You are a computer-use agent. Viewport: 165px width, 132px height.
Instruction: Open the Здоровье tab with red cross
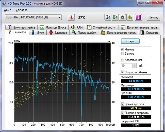(58, 32)
